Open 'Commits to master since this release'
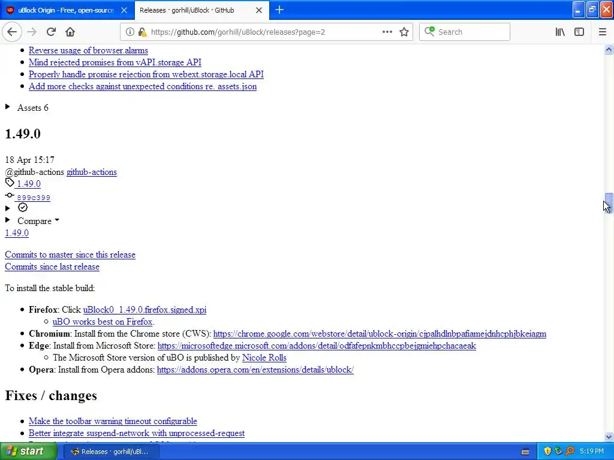This screenshot has height=460, width=614. click(70, 255)
